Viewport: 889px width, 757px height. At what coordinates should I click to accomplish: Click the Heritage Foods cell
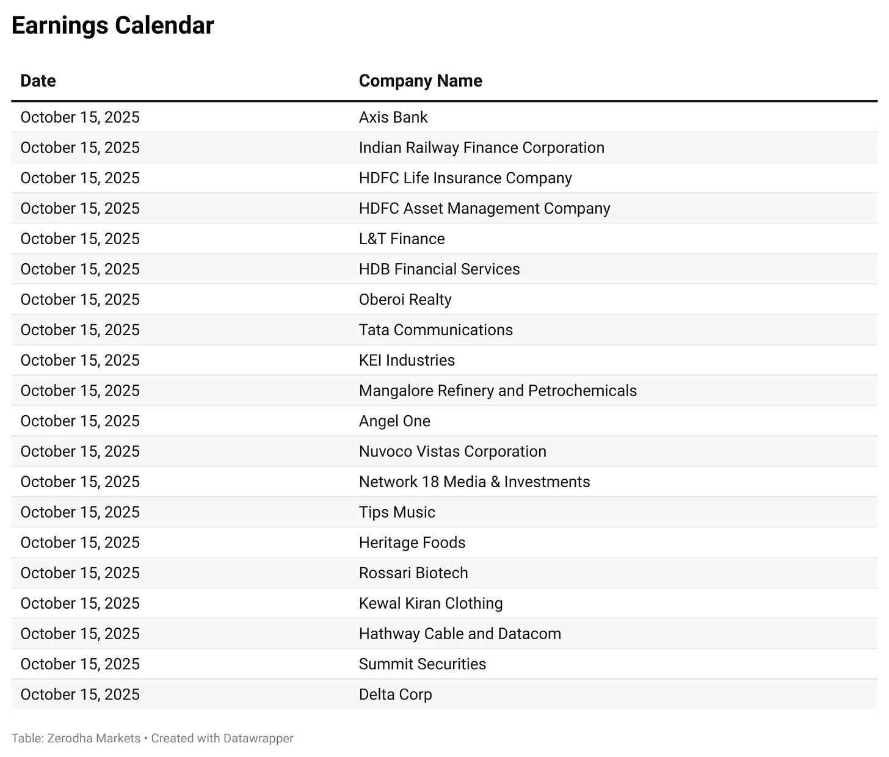click(x=412, y=543)
